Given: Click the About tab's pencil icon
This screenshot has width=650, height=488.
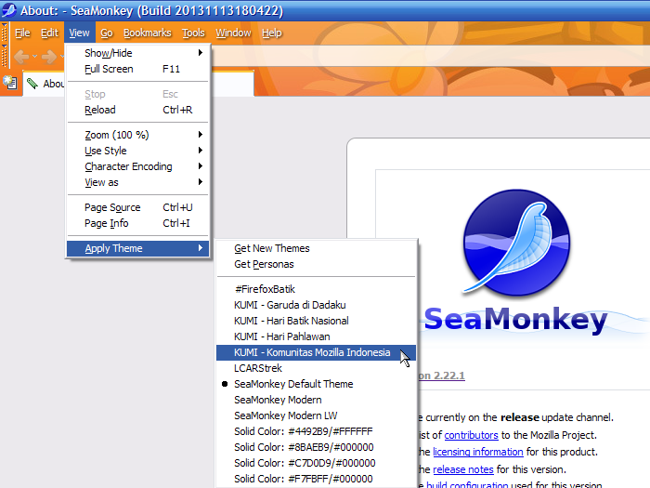Looking at the screenshot, I should pyautogui.click(x=32, y=84).
